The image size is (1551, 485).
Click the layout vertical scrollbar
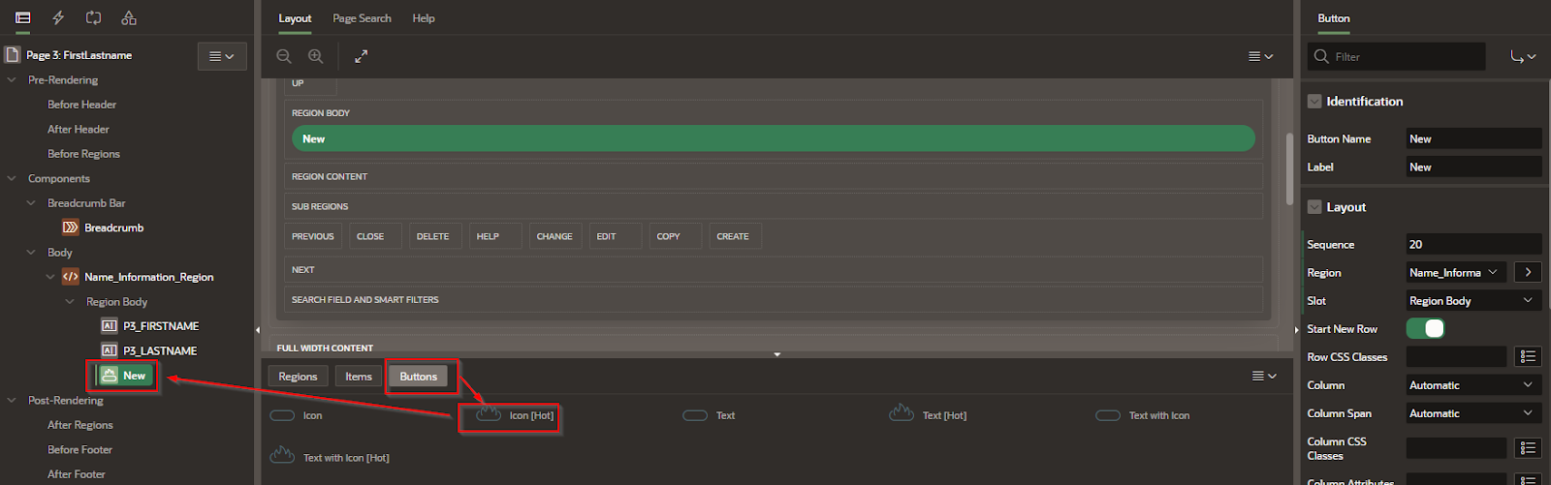coord(1289,169)
